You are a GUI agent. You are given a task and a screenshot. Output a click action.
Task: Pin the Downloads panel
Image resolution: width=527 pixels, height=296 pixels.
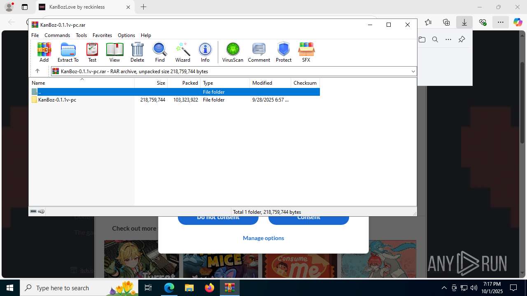[462, 39]
